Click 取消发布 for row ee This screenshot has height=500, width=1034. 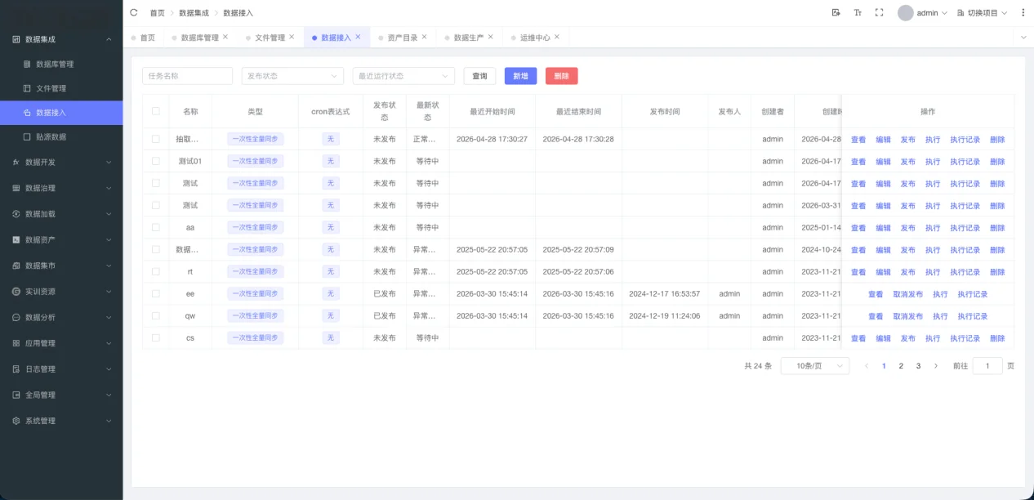point(907,294)
